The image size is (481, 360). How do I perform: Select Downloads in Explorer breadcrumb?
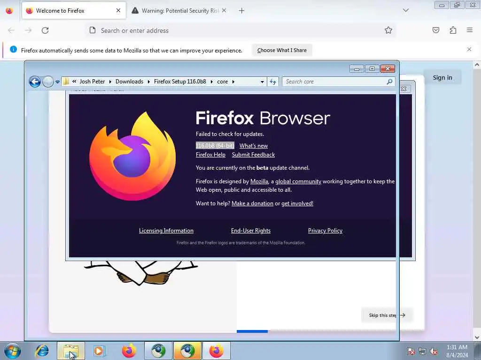(x=129, y=82)
